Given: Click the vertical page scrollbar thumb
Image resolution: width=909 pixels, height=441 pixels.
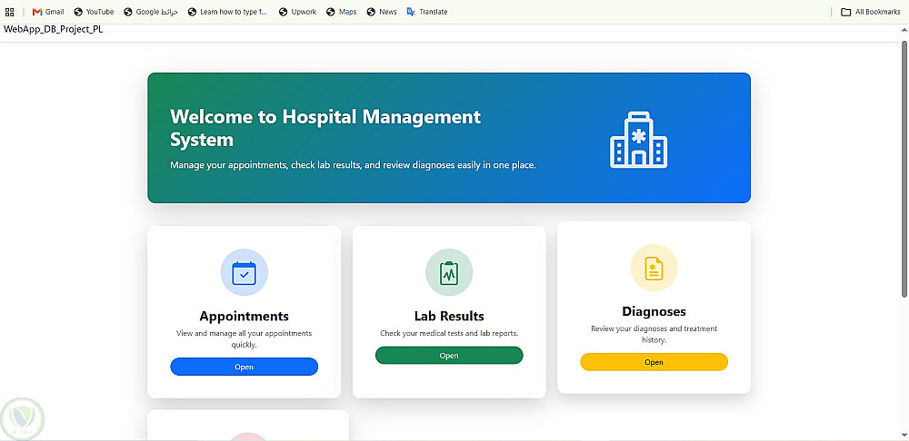Looking at the screenshot, I should (x=904, y=169).
